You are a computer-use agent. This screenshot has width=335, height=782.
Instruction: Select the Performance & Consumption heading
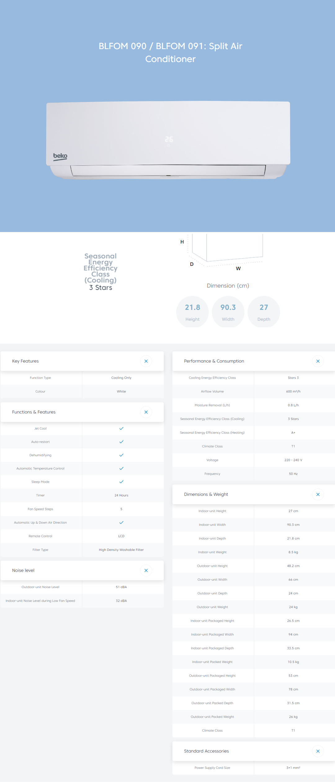(214, 361)
